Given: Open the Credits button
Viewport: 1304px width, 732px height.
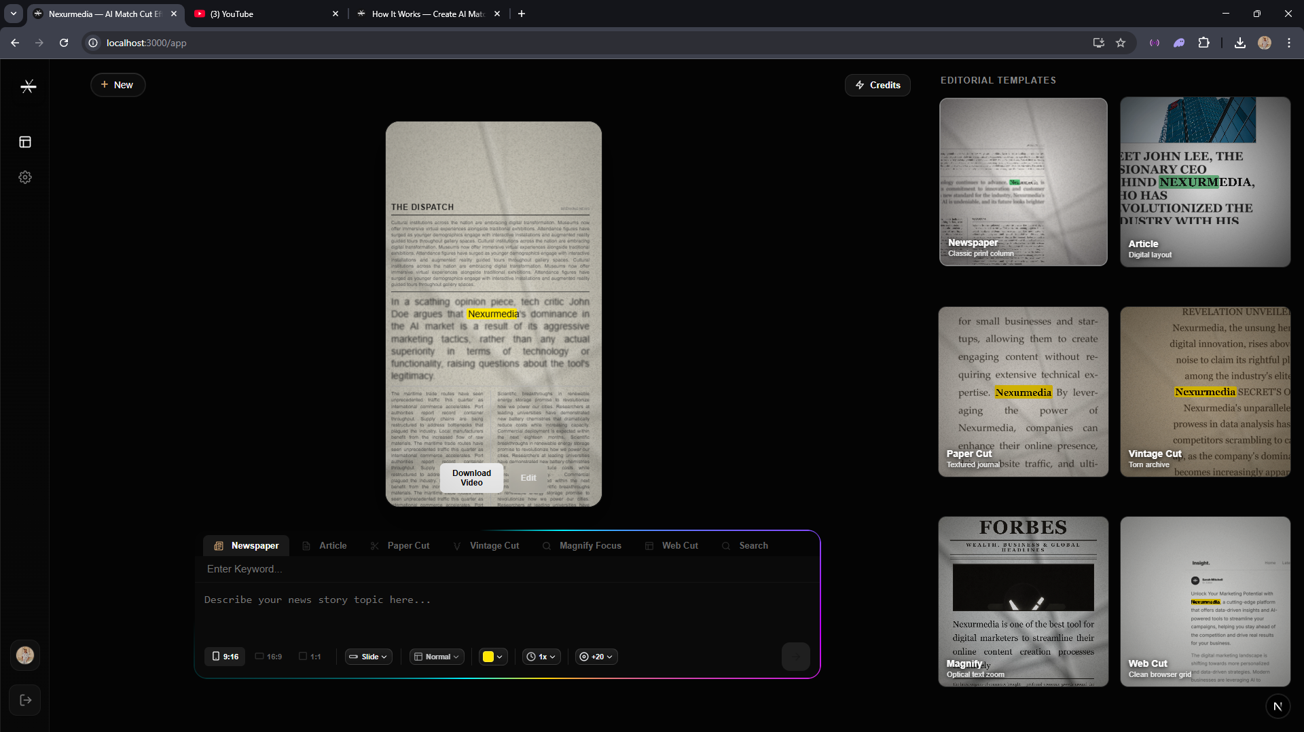Looking at the screenshot, I should (877, 85).
